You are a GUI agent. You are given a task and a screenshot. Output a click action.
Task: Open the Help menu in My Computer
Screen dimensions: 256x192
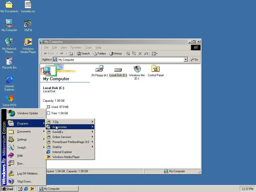[98, 47]
